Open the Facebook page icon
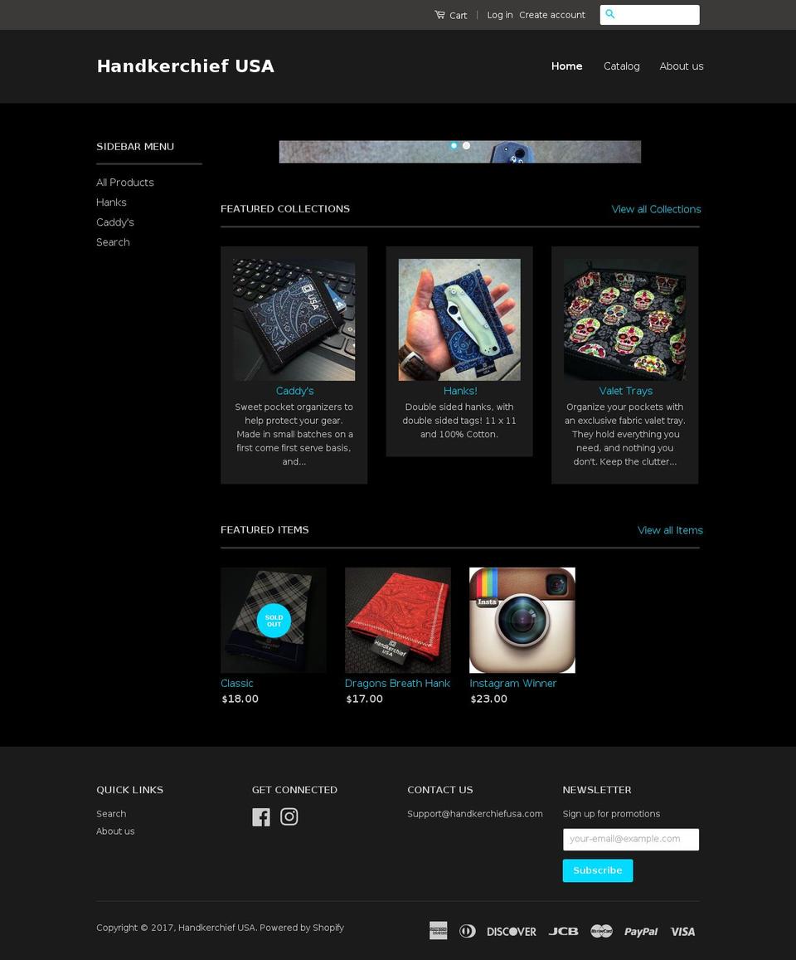796x960 pixels. pos(260,816)
